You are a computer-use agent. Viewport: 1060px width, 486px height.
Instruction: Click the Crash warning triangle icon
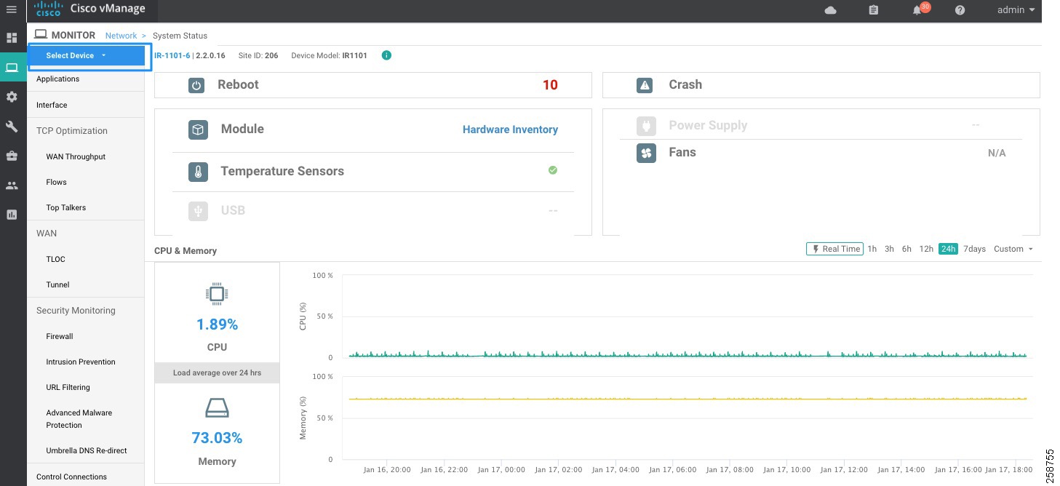[645, 85]
